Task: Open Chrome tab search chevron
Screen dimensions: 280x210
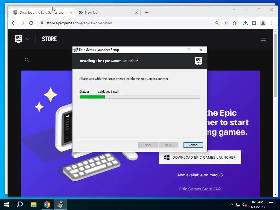Action: (234, 10)
